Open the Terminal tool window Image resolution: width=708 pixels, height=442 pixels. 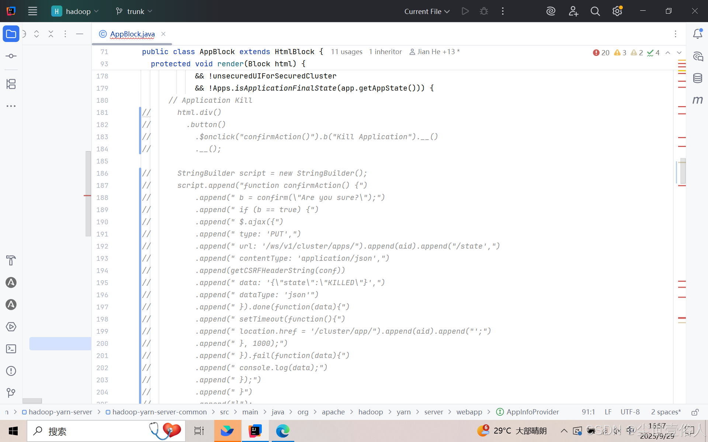[x=11, y=349]
